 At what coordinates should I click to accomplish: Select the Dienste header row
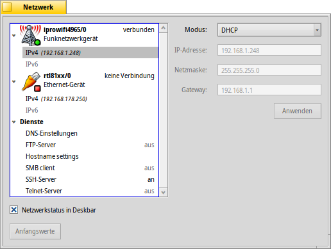[x=84, y=122]
